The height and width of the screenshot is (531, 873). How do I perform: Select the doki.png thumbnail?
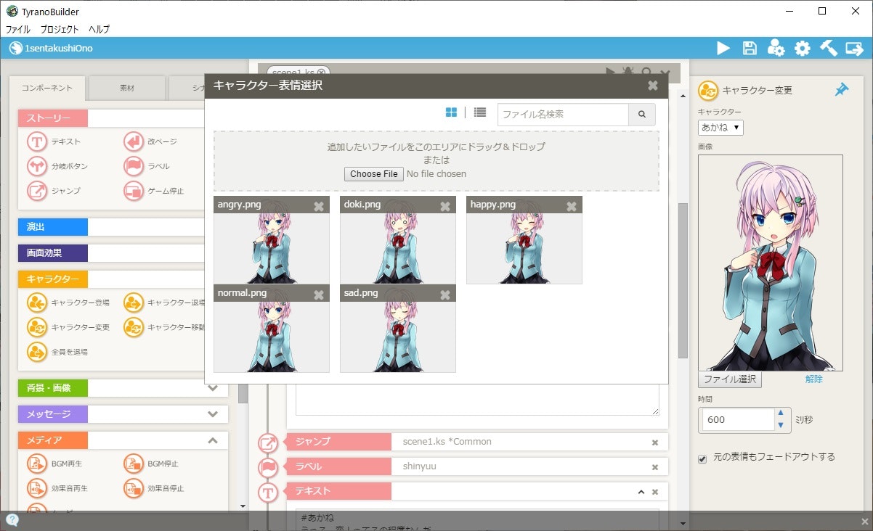tap(398, 239)
